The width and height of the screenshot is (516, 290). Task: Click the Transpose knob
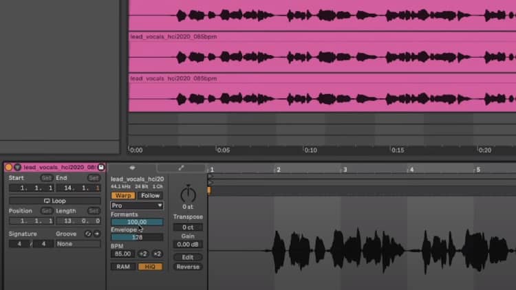pos(188,194)
